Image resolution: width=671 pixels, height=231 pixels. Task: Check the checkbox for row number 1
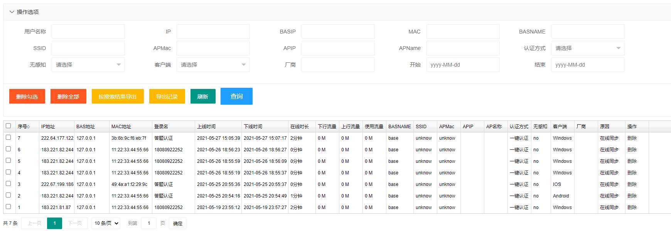[8, 207]
